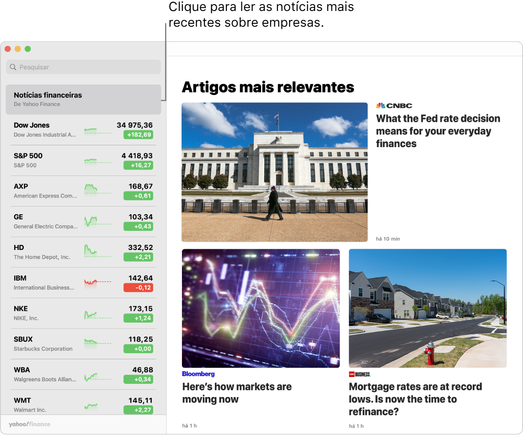
Task: Toggle the S&P 500 +16,27 badge
Action: pos(138,166)
